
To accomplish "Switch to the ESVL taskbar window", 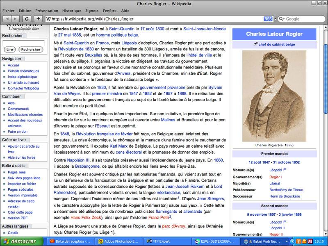I will (x=215, y=241).
